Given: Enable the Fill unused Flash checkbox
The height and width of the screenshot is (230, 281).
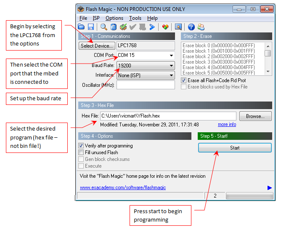Looking at the screenshot, I should click(x=82, y=152).
